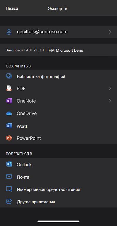This screenshot has width=117, height=226.
Task: Share via Outlook
Action: 58,164
